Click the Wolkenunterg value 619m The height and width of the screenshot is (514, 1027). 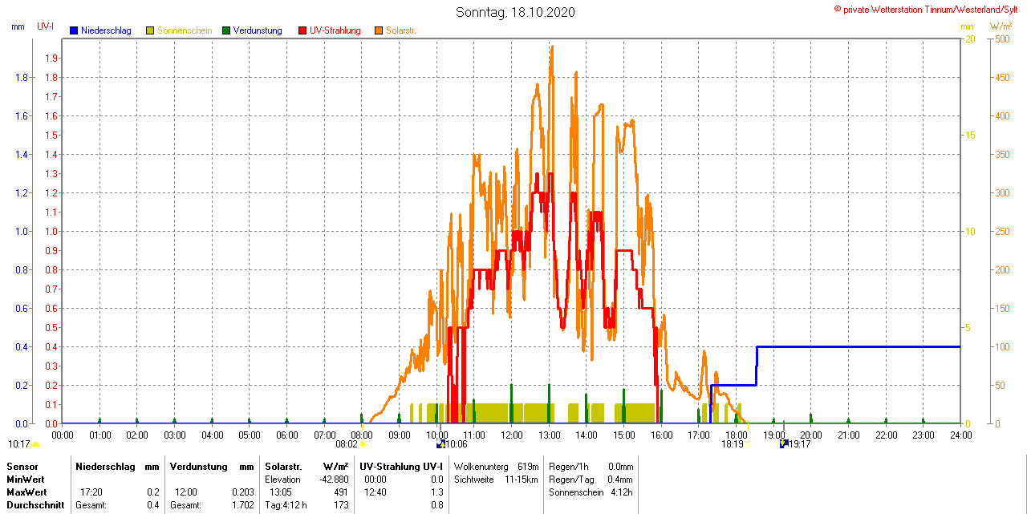click(528, 467)
